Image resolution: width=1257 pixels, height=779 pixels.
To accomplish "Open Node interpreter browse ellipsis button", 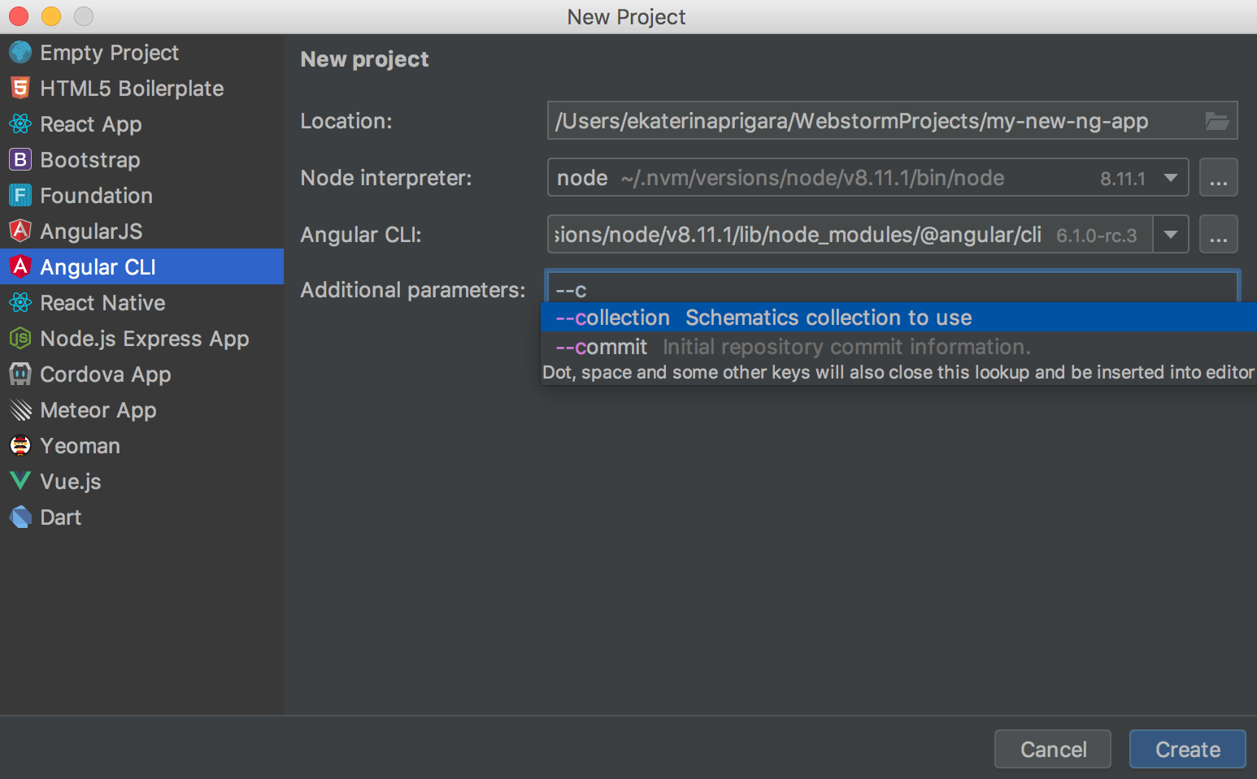I will [1218, 178].
